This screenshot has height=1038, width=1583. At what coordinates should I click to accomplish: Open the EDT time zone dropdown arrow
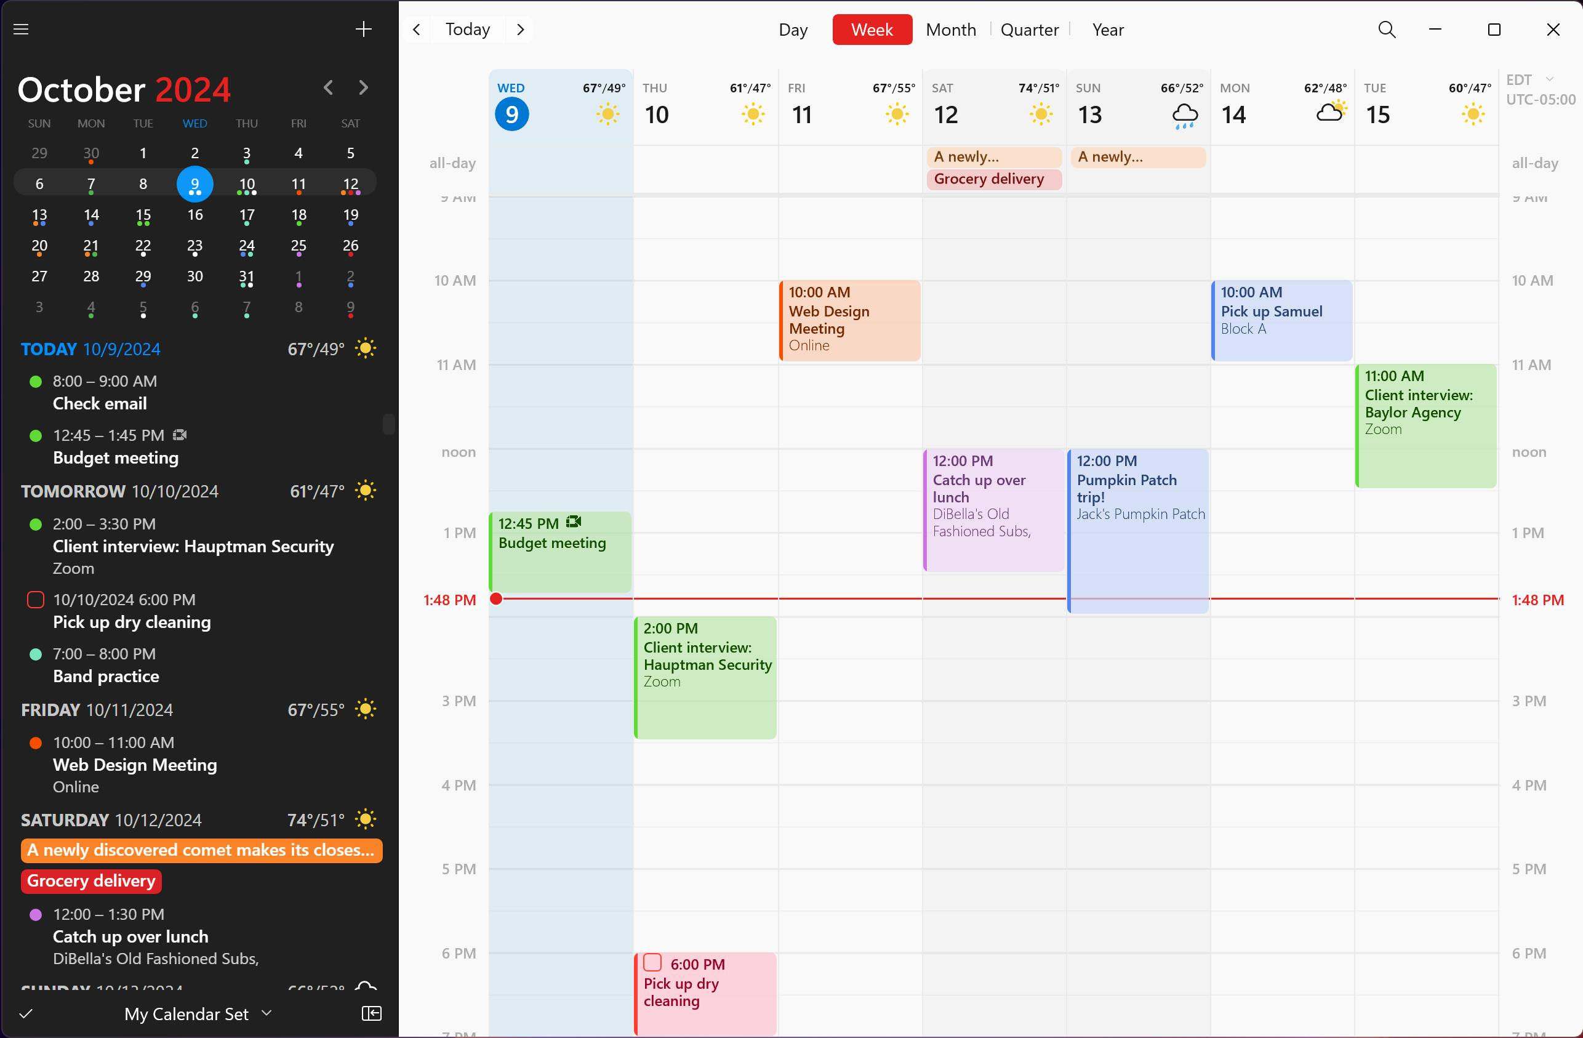coord(1550,79)
